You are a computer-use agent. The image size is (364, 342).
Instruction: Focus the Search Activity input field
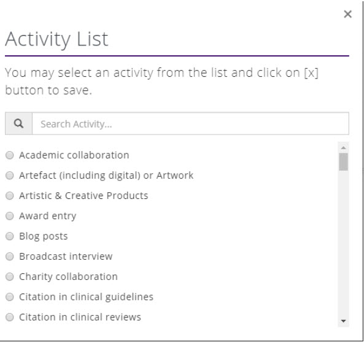tap(190, 123)
